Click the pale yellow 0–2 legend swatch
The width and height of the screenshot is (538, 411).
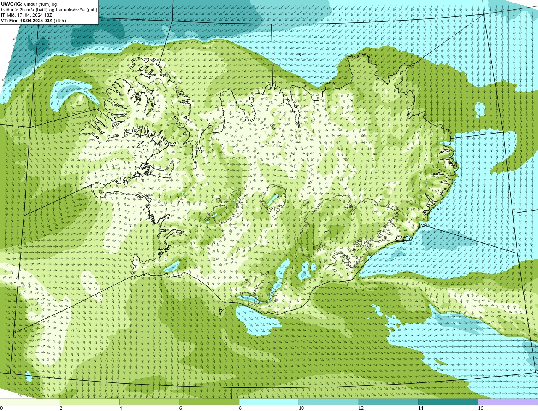coord(30,402)
